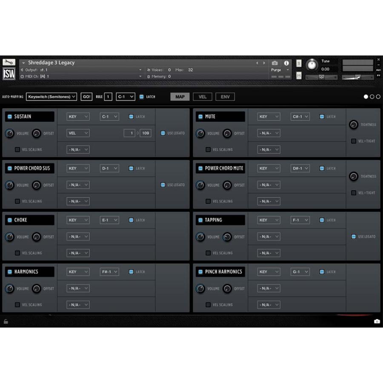The width and height of the screenshot is (383, 383).
Task: Adjust the Mute Volume knob
Action: coord(200,133)
